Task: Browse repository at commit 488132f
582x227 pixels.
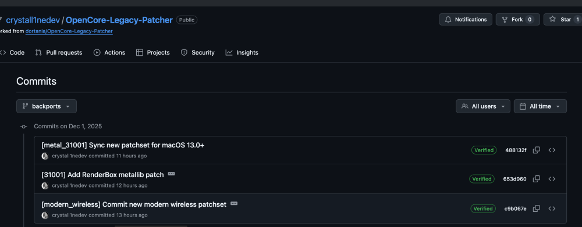Action: (552, 150)
